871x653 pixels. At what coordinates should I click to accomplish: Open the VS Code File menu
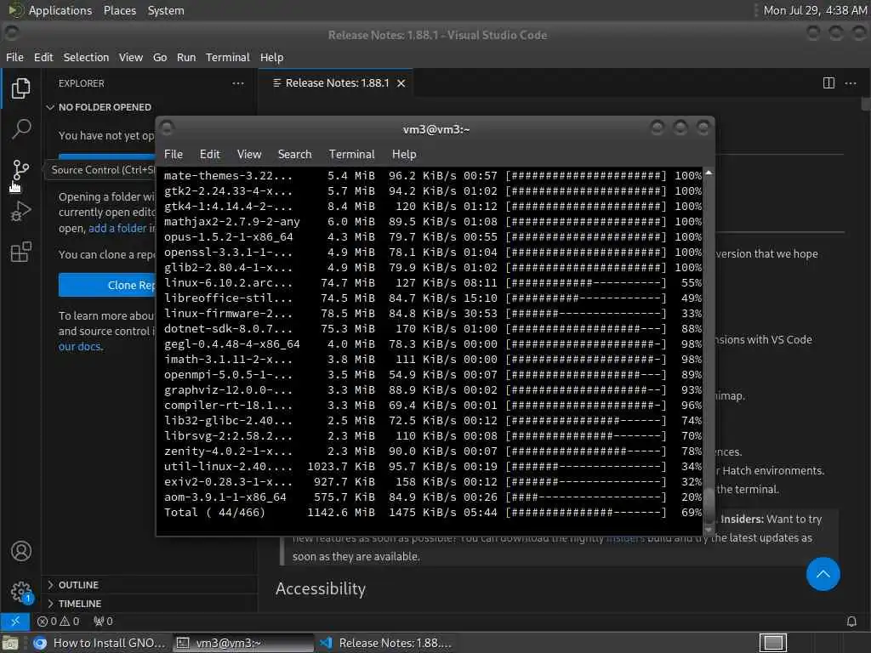point(14,57)
